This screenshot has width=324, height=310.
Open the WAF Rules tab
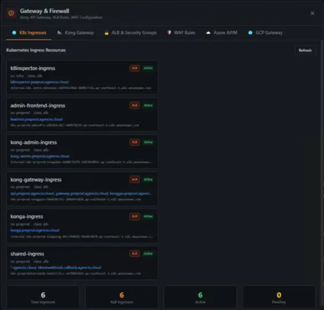pyautogui.click(x=181, y=33)
